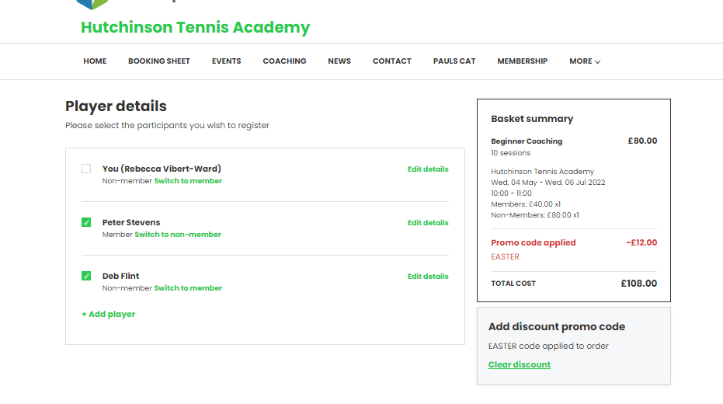This screenshot has width=723, height=404.
Task: Navigate to the Membership page
Action: pos(523,61)
